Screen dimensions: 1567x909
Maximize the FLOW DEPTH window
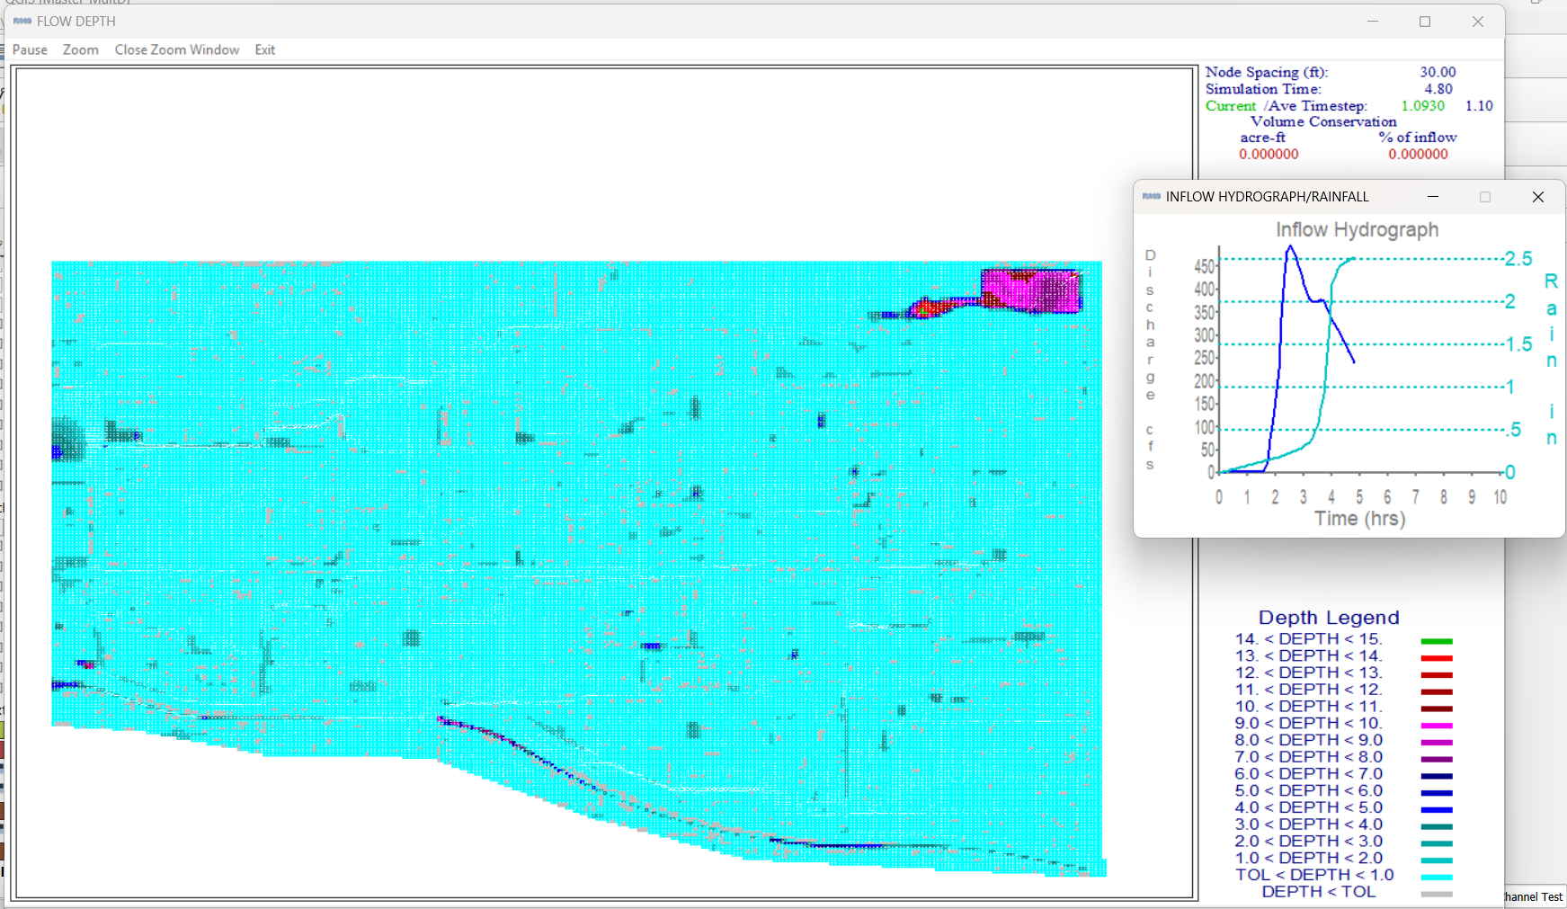[x=1425, y=22]
